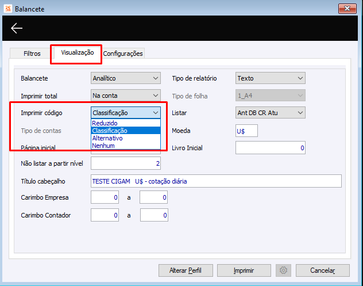
Task: Click the Balancete title bar text
Action: 30,9
